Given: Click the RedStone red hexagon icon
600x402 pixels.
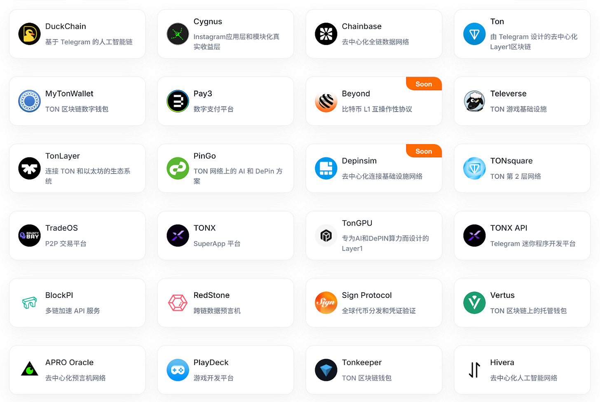Looking at the screenshot, I should (178, 303).
